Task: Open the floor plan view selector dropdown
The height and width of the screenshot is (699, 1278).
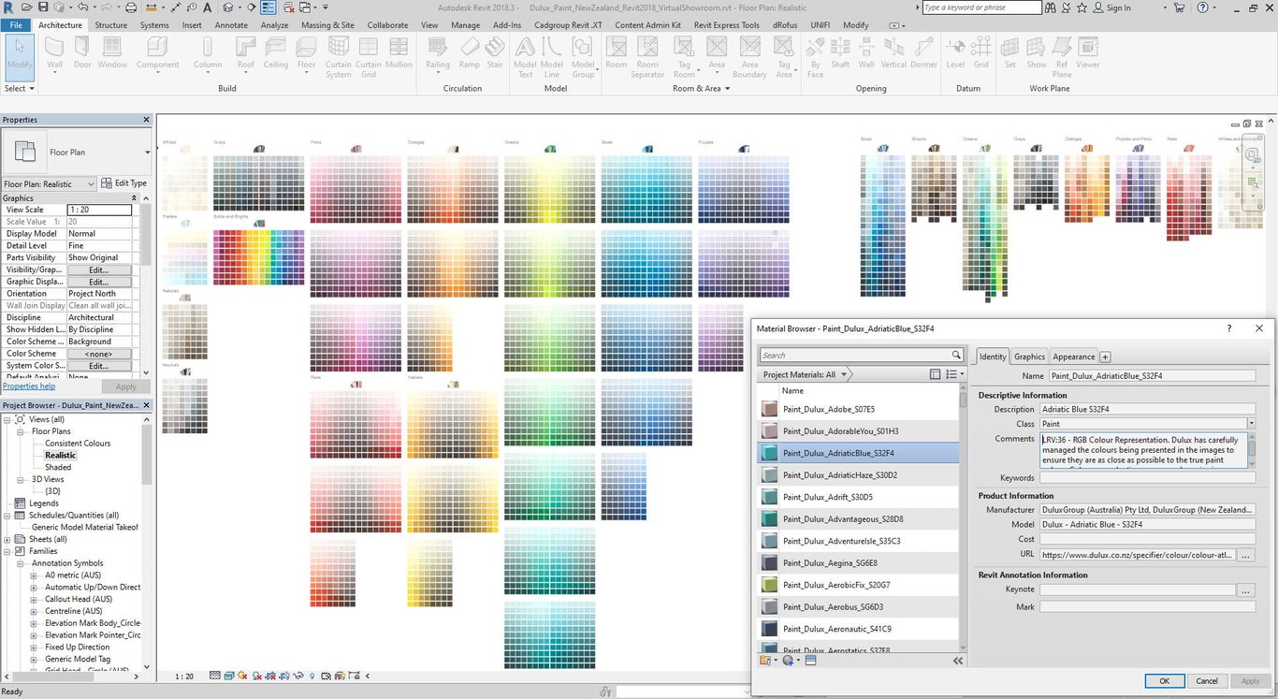Action: [90, 184]
